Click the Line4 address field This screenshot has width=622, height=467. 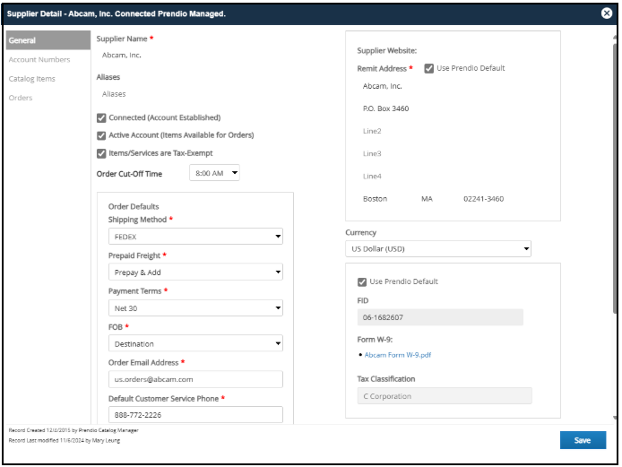click(x=372, y=177)
